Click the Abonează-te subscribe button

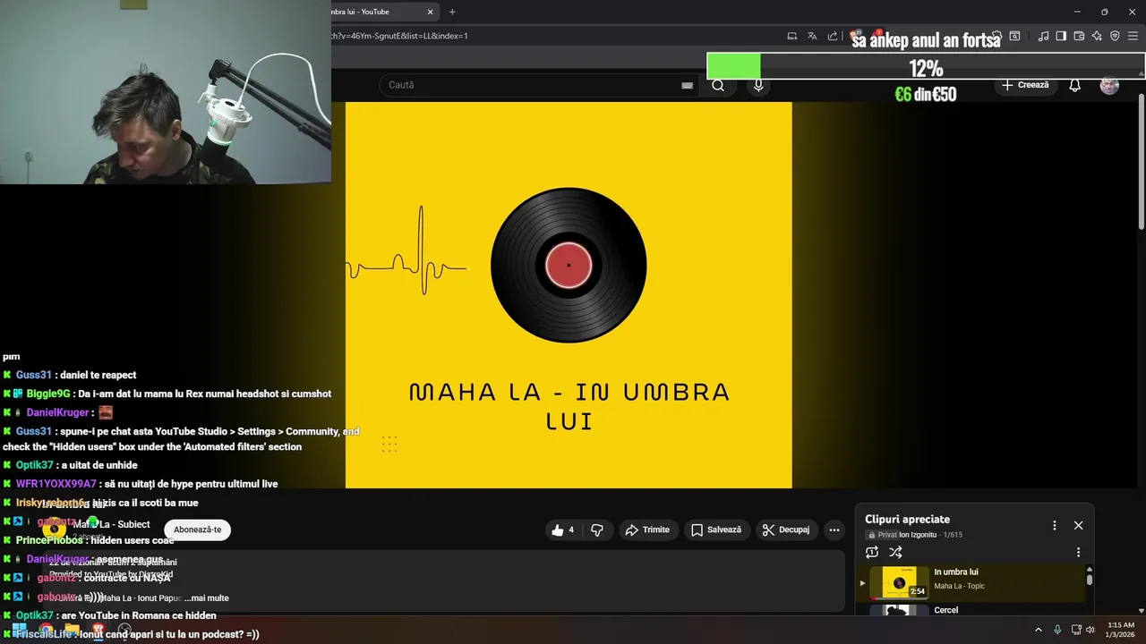click(197, 530)
